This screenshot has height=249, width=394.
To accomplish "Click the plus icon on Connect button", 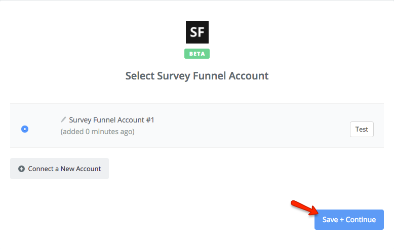I will tap(21, 169).
